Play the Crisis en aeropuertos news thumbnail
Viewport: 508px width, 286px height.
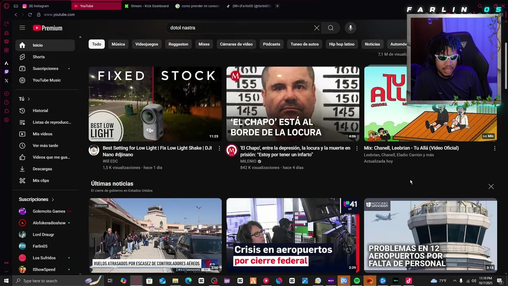pyautogui.click(x=293, y=236)
